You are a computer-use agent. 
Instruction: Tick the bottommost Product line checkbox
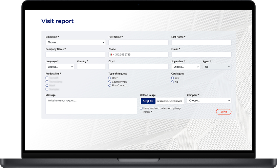47,89
